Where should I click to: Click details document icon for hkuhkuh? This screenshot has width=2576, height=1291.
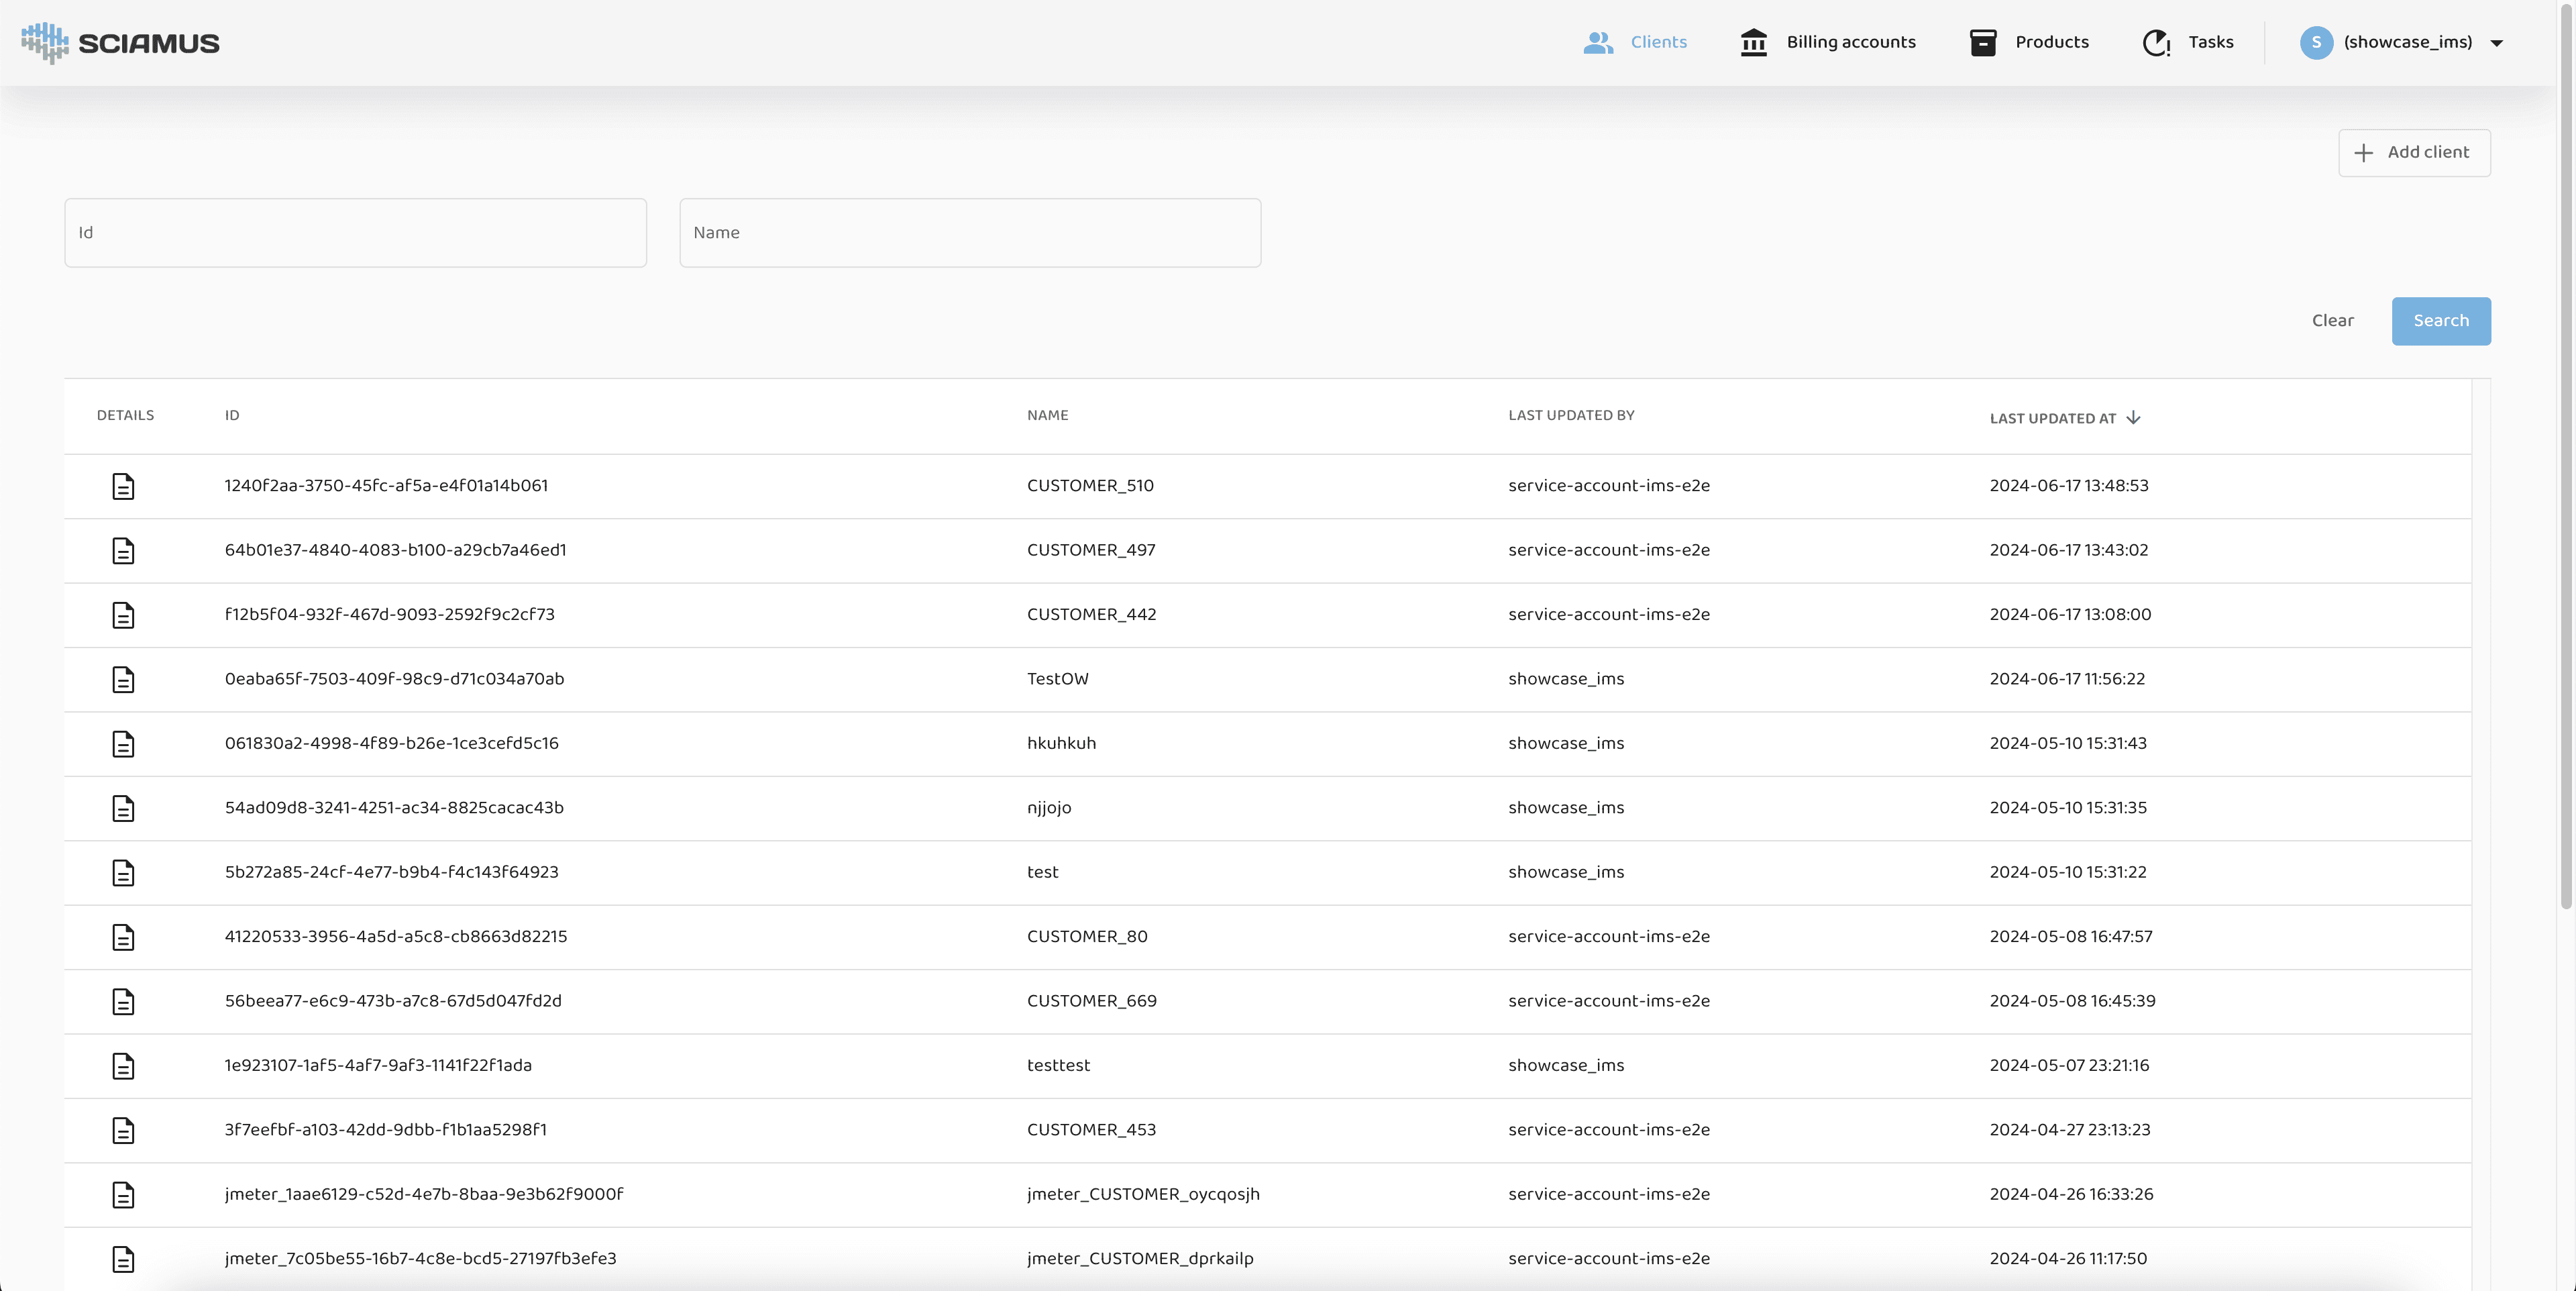[123, 744]
